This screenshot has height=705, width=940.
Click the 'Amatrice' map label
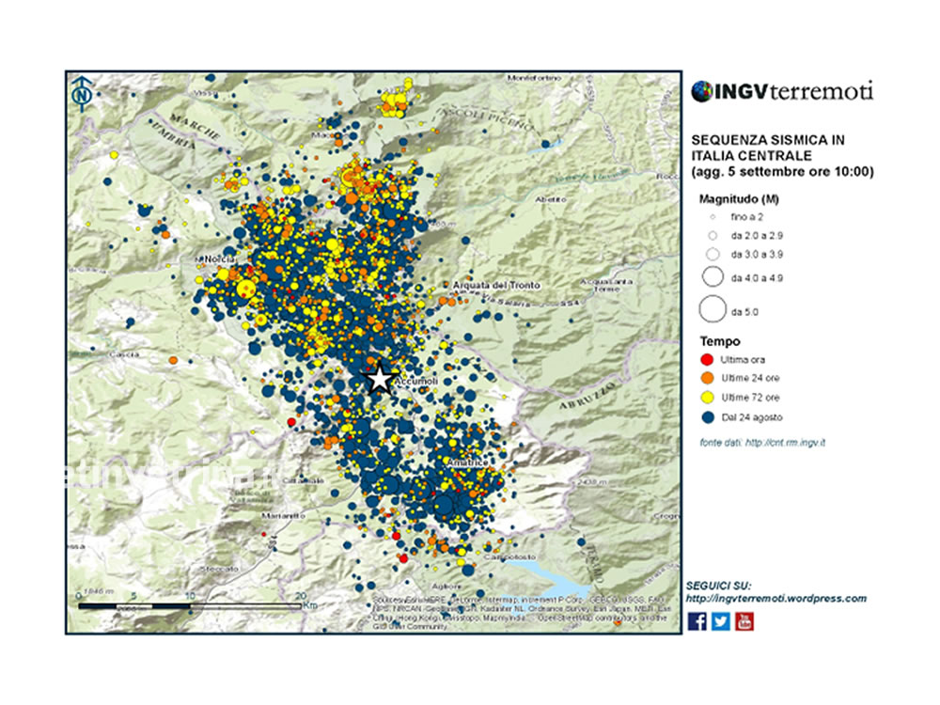pyautogui.click(x=467, y=463)
